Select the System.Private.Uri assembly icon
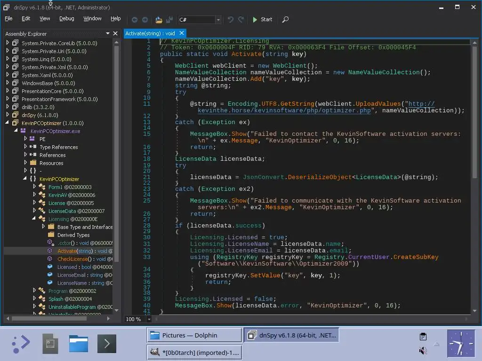Viewport: 482px width, 361px height. coord(15,51)
